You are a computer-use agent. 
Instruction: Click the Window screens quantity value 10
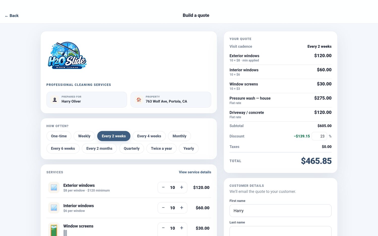[x=172, y=228]
